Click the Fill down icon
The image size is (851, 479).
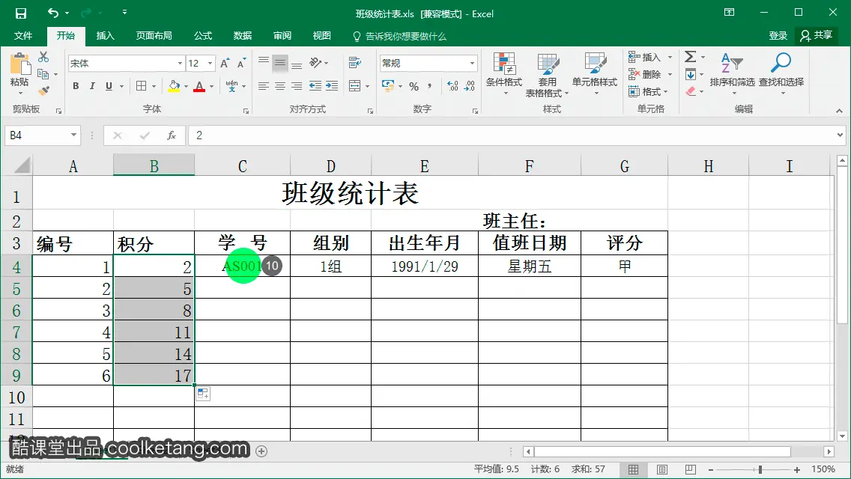(691, 74)
